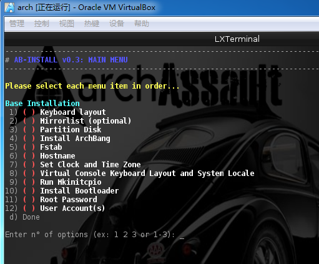Viewport: 319px width, 264px height.
Task: Click 'Set Clock and Time Zone' text
Action: [91, 165]
